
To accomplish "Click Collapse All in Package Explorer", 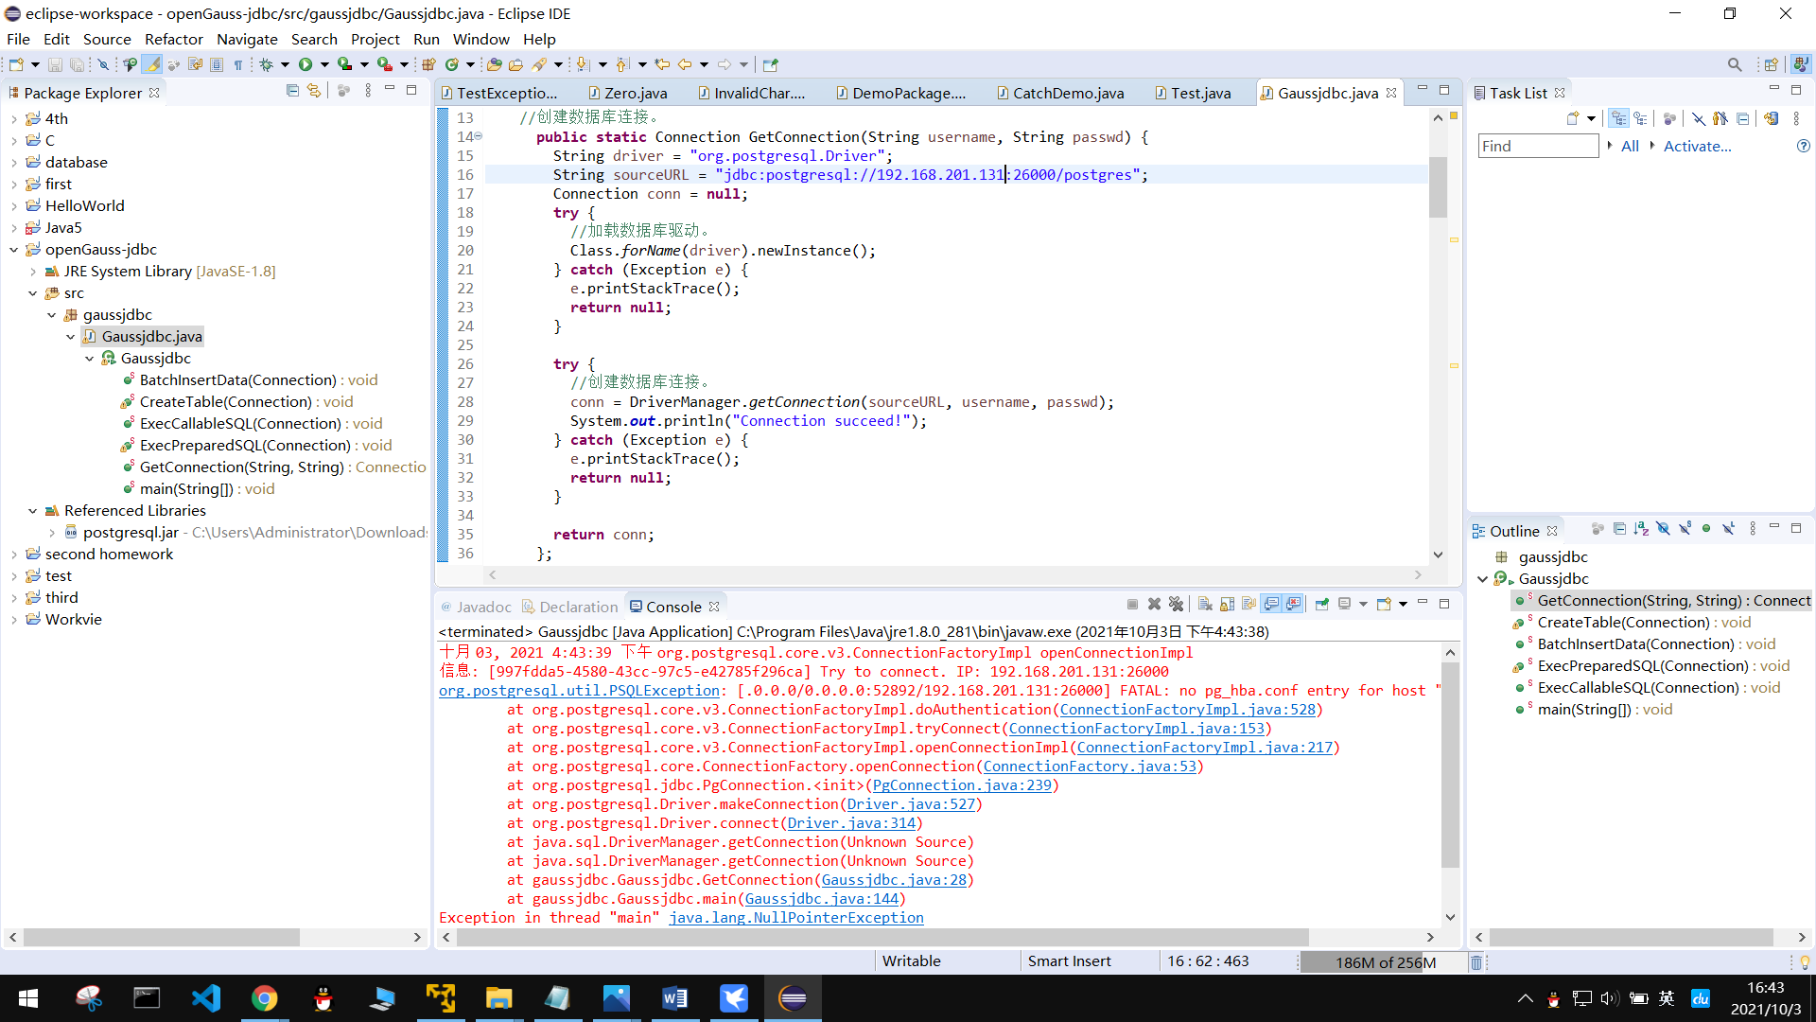I will coord(292,91).
